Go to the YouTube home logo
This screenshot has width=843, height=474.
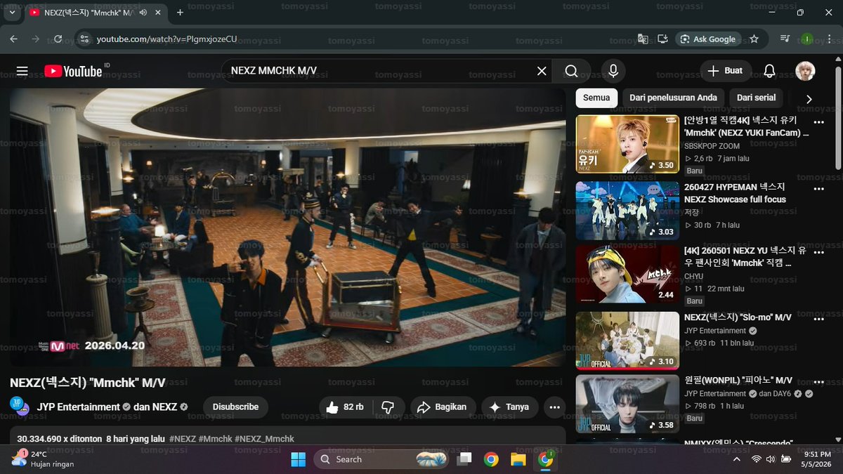74,71
